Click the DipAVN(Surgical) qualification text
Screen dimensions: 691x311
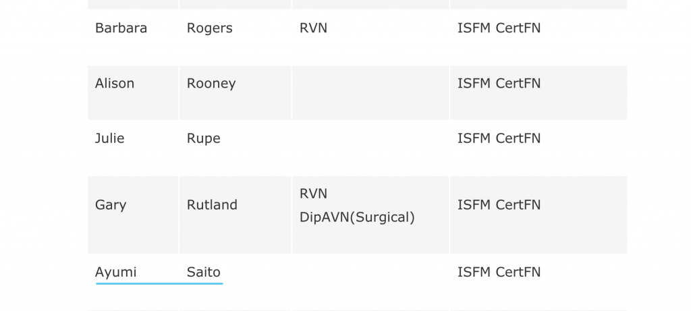[357, 217]
